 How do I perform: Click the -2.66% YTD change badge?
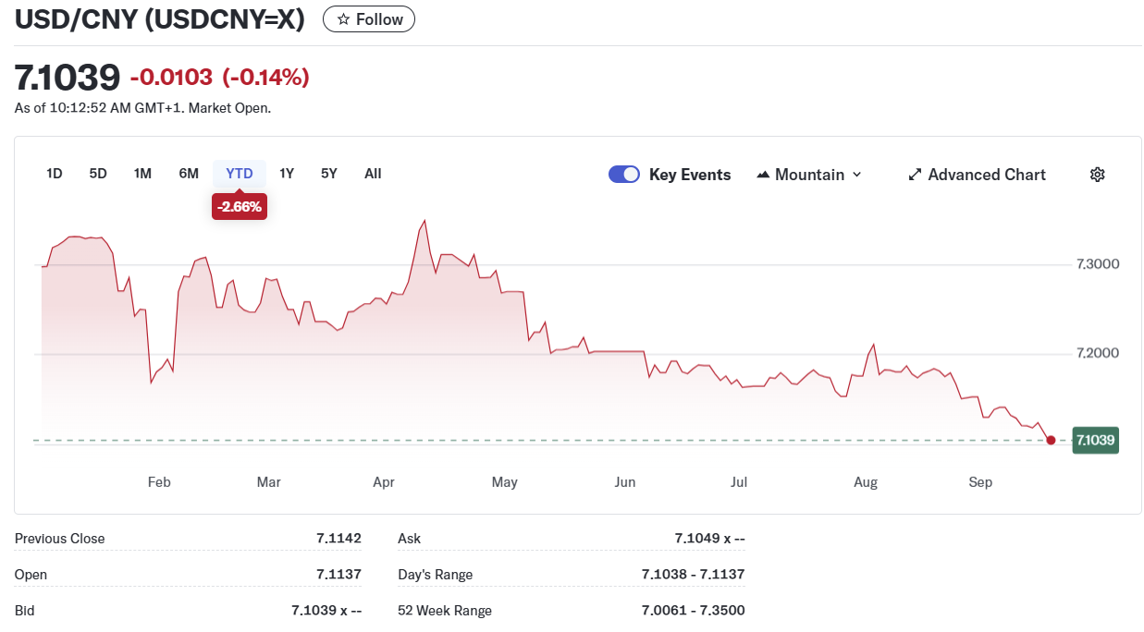240,207
